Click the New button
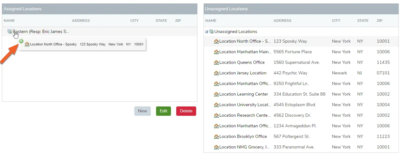 142,111
